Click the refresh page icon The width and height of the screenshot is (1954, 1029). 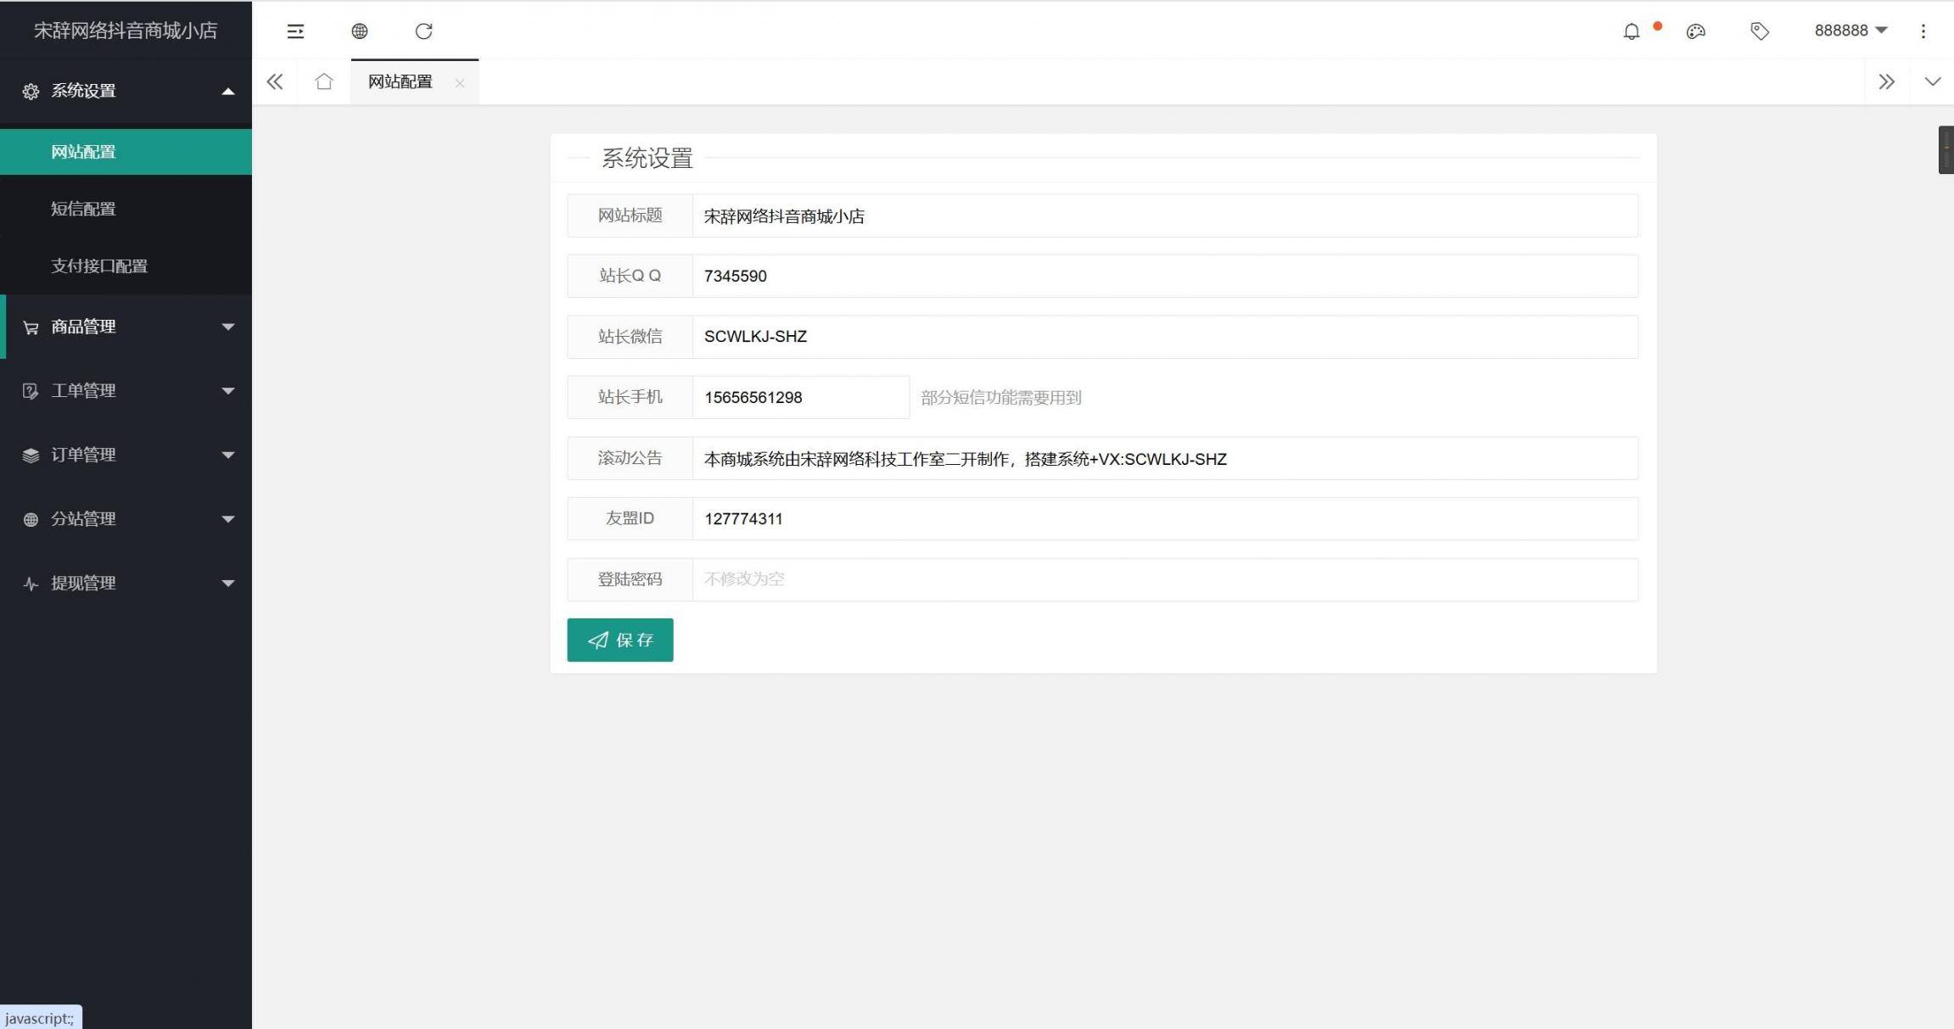(423, 31)
